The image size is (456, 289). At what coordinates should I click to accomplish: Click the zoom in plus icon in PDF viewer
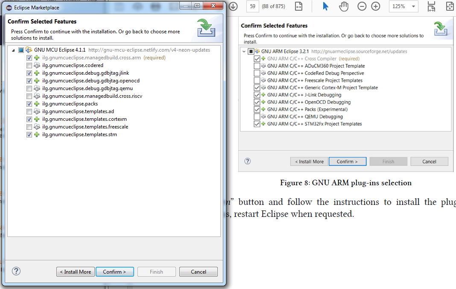click(x=376, y=6)
